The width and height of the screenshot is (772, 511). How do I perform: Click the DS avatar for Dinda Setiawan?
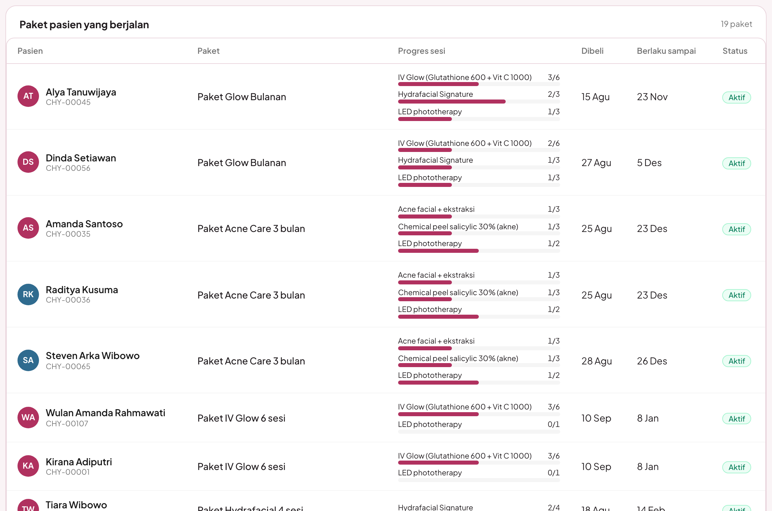(28, 162)
